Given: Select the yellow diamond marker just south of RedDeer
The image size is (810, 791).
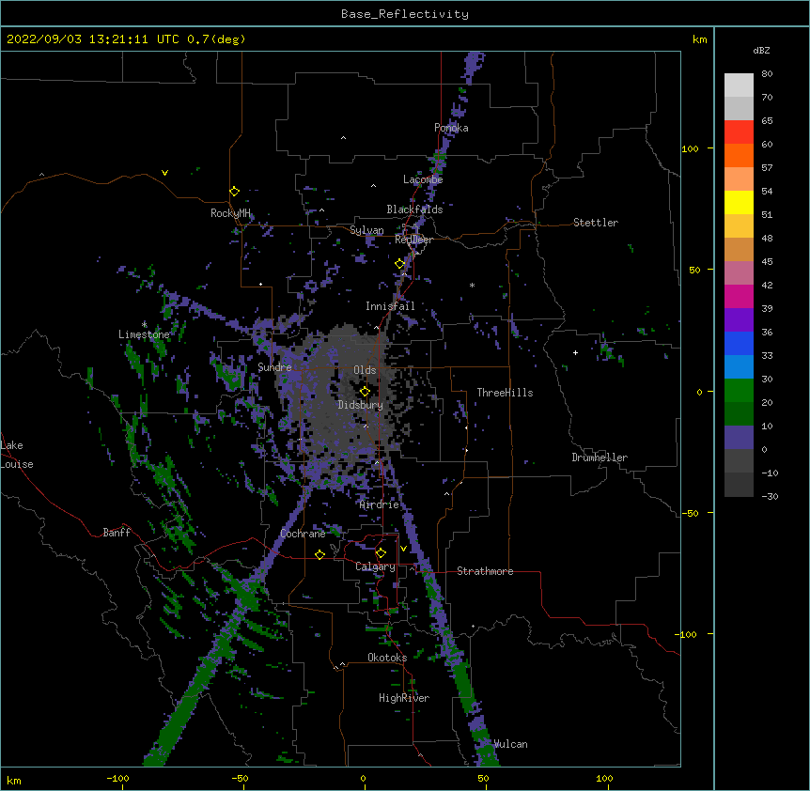Looking at the screenshot, I should pyautogui.click(x=400, y=264).
